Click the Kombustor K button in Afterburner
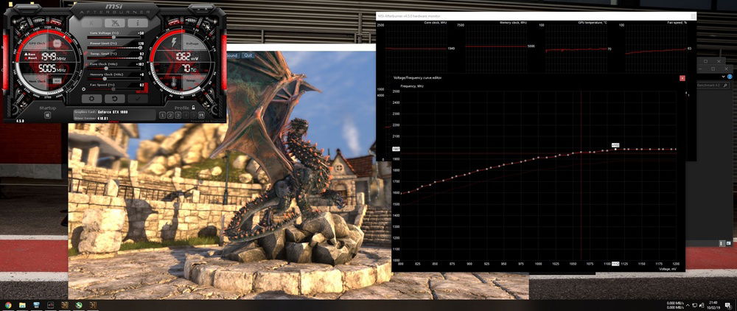This screenshot has height=311, width=737. pyautogui.click(x=91, y=23)
